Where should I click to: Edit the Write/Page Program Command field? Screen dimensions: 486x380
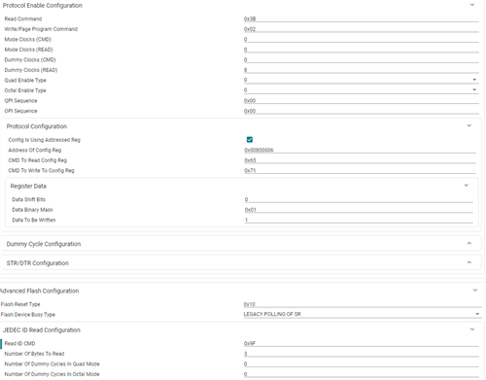tap(361, 29)
